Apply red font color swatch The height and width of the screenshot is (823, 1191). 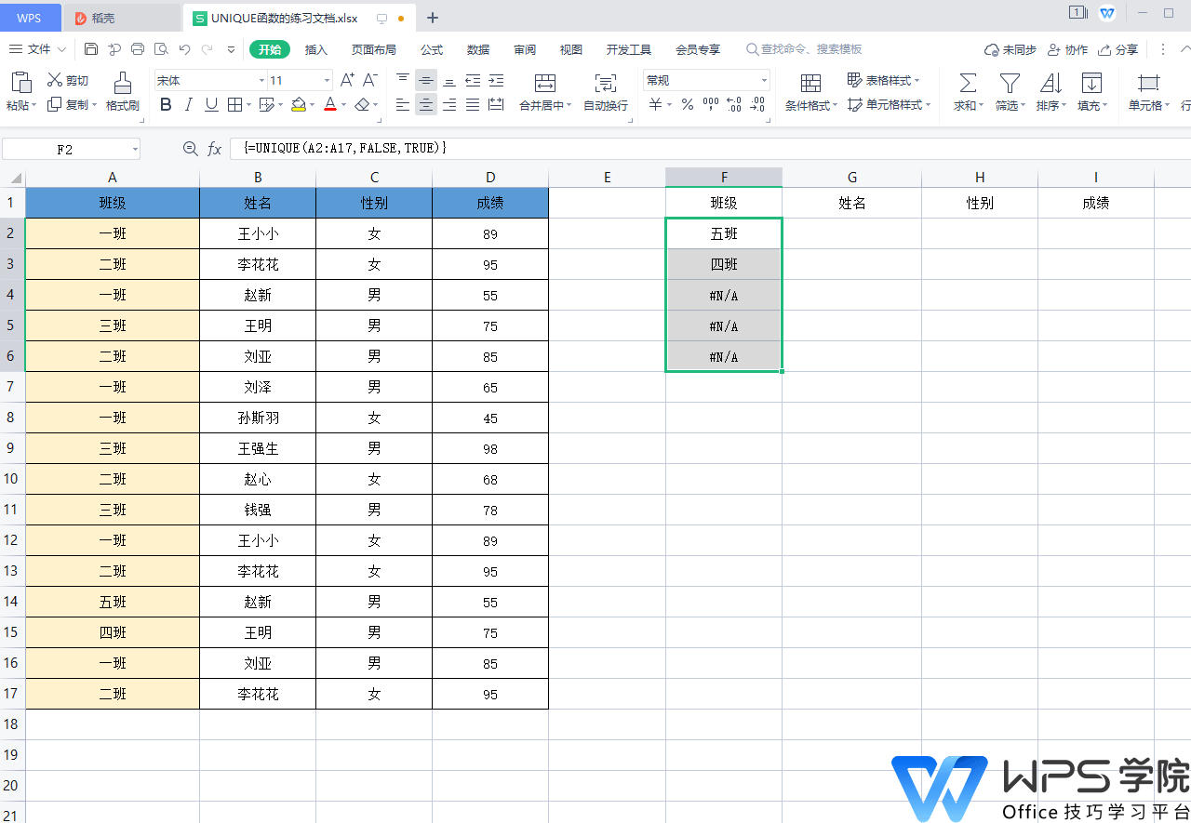click(x=330, y=105)
